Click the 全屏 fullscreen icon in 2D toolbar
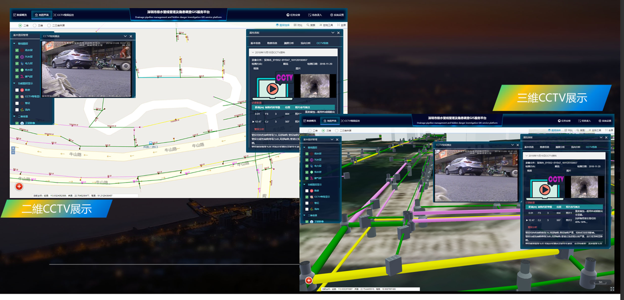624x300 pixels. 338,25
